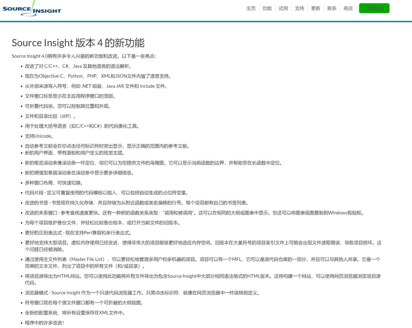The image size is (412, 328).
Task: Open the 主页 navigation item
Action: (251, 8)
